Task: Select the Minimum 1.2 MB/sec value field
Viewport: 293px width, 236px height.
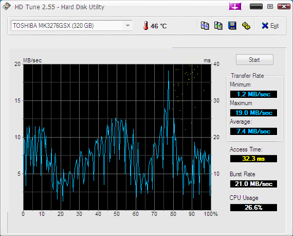Action: pos(253,94)
